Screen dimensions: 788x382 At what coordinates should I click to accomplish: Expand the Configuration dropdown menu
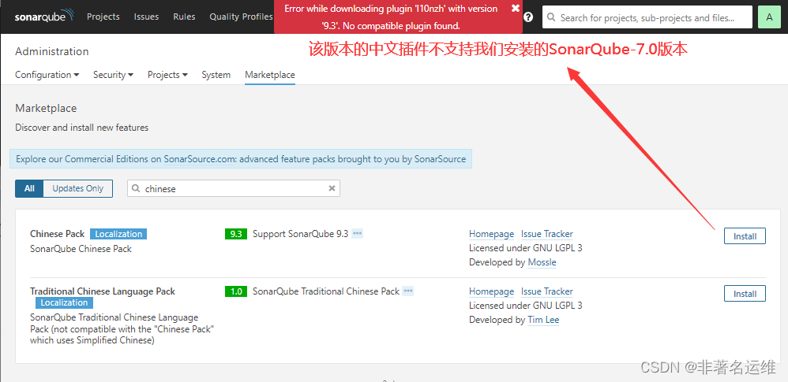(x=47, y=75)
